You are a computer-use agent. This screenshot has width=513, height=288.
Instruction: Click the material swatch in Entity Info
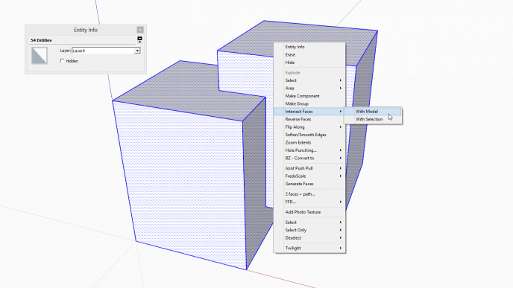point(40,56)
